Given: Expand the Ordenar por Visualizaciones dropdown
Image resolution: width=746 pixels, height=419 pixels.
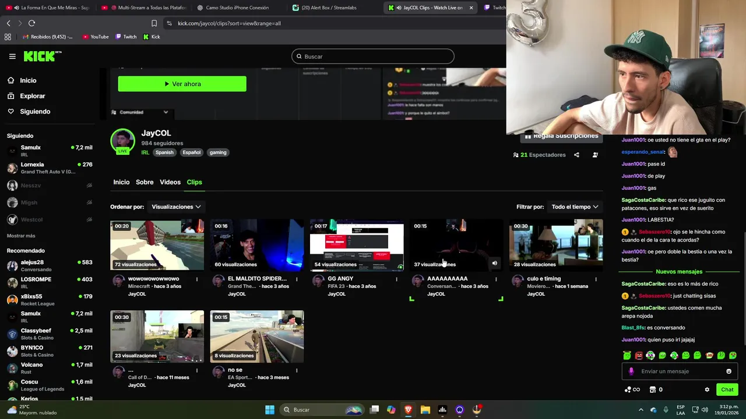Looking at the screenshot, I should coord(176,207).
